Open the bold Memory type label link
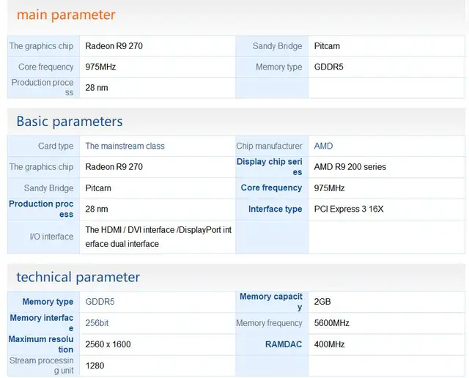Viewport: 469px width, 378px height. tap(48, 301)
